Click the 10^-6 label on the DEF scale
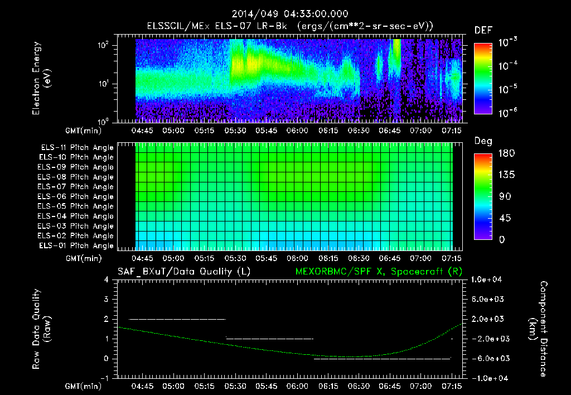This screenshot has width=571, height=395. [x=507, y=113]
